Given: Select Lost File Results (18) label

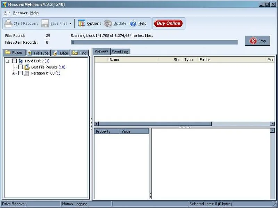Looking at the screenshot, I should pos(48,67).
